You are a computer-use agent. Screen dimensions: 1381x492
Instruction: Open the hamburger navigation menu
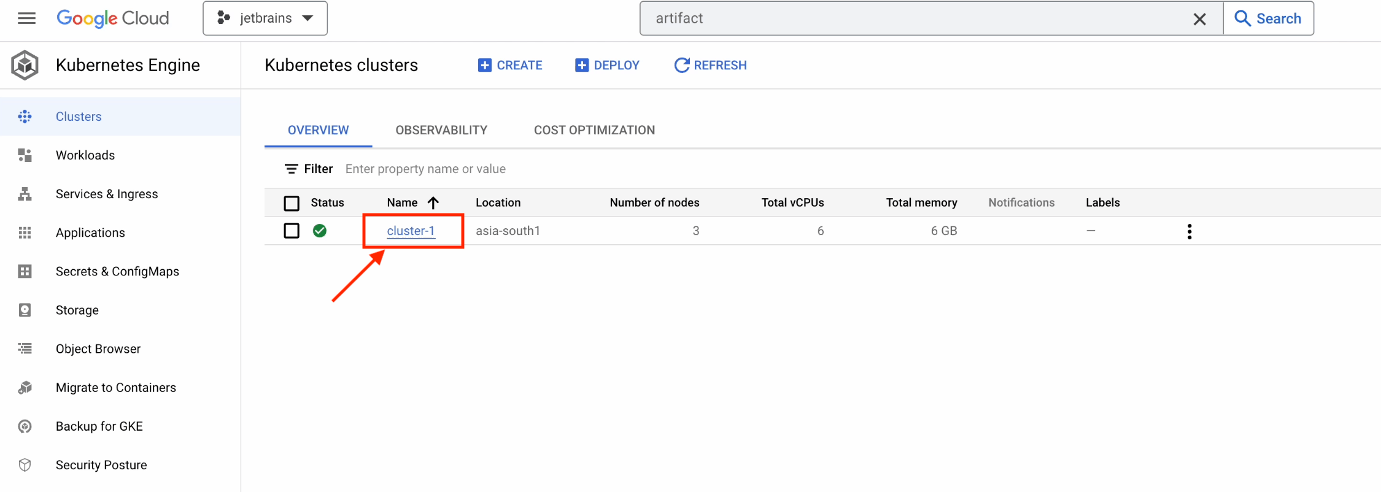pyautogui.click(x=26, y=18)
